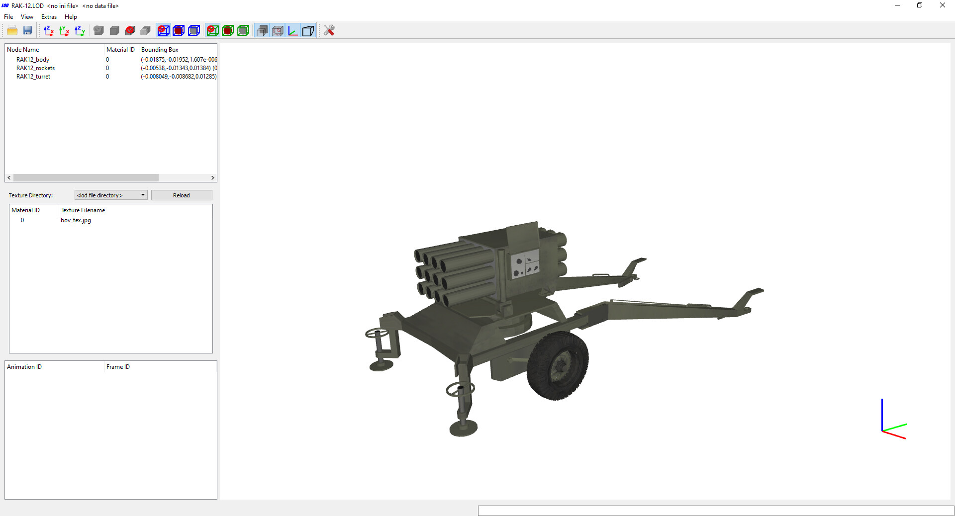Open the Extras menu
The width and height of the screenshot is (955, 516).
[49, 17]
